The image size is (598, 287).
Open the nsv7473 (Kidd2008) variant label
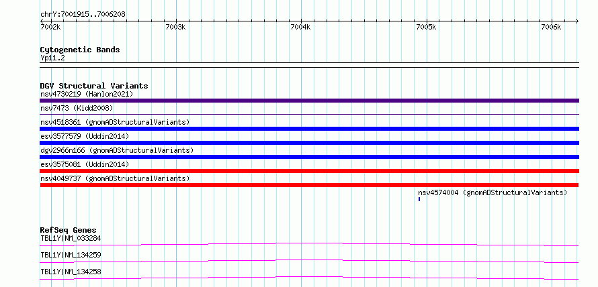[77, 108]
